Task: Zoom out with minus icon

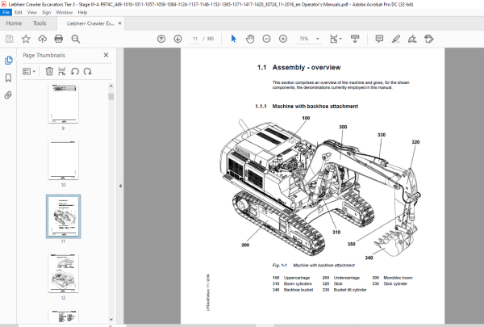Action: (267, 39)
